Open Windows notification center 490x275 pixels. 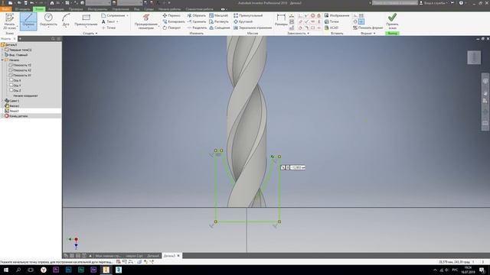482,270
